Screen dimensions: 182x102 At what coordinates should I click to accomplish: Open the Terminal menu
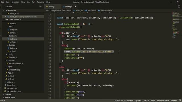(41, 2)
